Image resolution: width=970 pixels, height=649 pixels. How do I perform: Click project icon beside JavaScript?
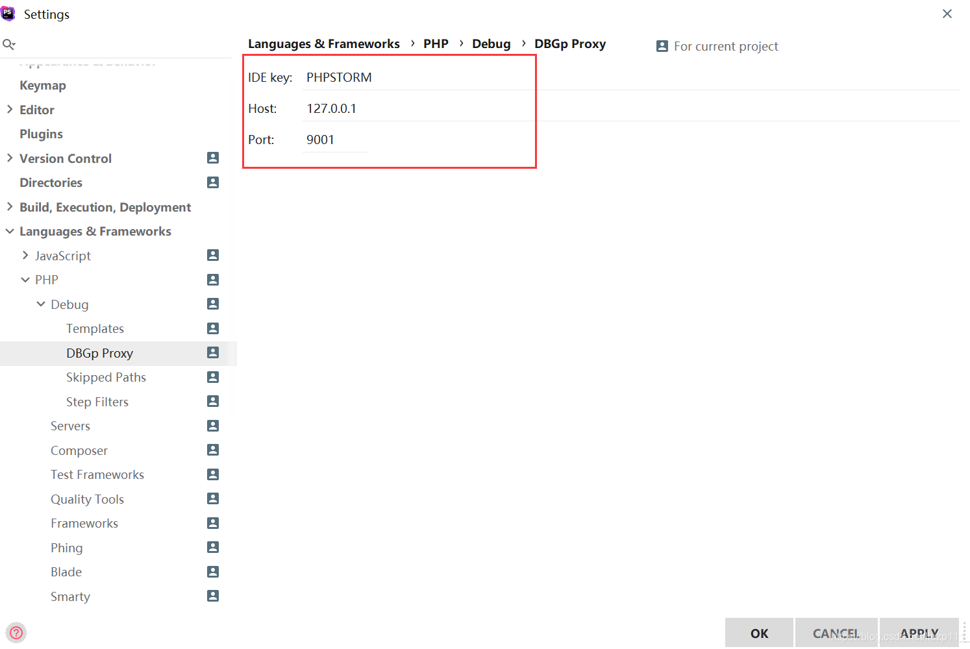point(213,255)
